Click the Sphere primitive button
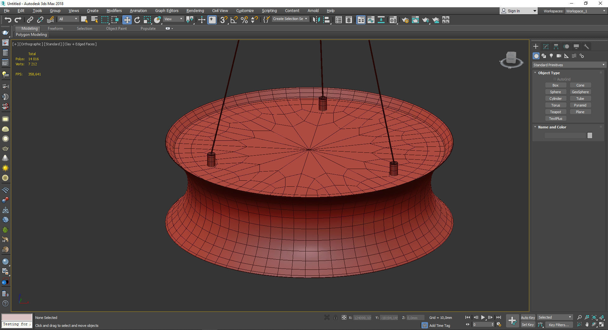Screen dimensions: 608x330 point(555,92)
